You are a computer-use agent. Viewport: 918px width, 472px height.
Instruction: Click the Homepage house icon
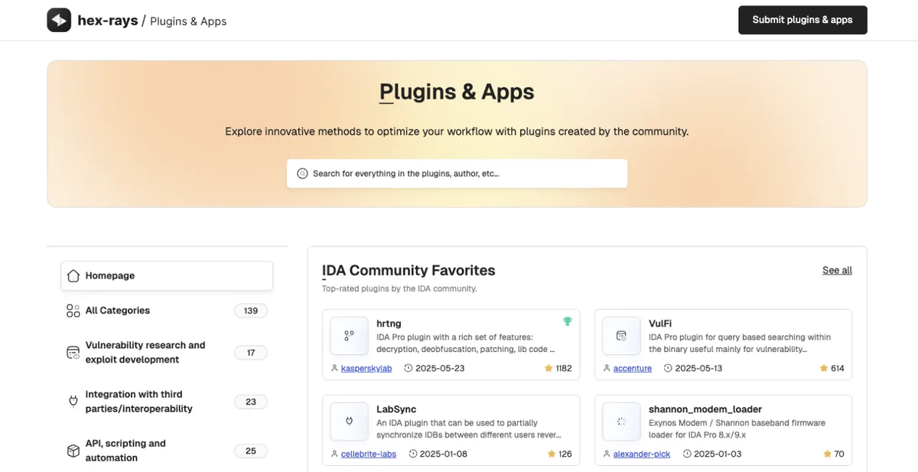(x=73, y=275)
